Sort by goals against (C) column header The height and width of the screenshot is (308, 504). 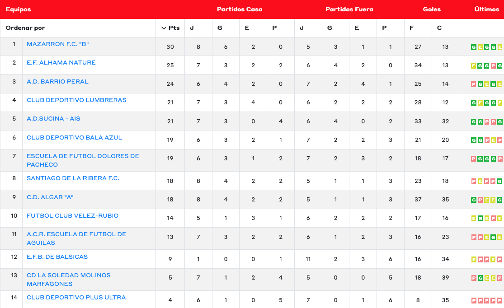point(439,28)
